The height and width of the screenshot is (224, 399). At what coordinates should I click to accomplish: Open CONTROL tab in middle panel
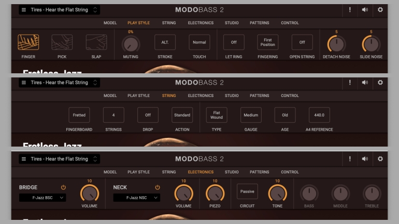pos(290,95)
